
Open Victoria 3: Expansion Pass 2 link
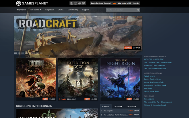tap(155, 105)
